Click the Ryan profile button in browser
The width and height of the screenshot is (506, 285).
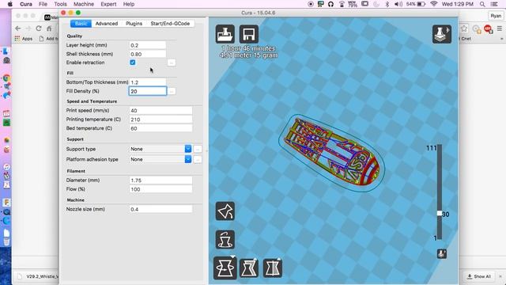coord(496,16)
